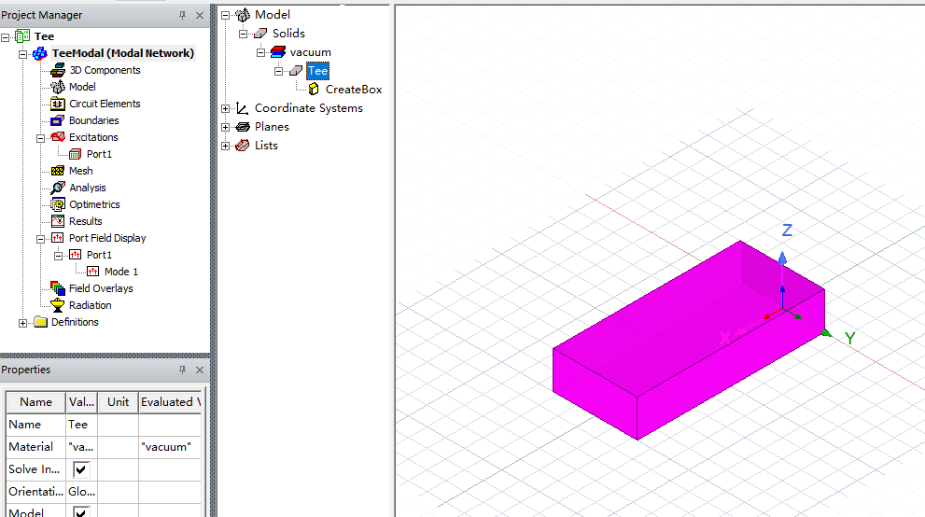Screen dimensions: 925x517
Task: Click the Unit column header
Action: click(118, 402)
